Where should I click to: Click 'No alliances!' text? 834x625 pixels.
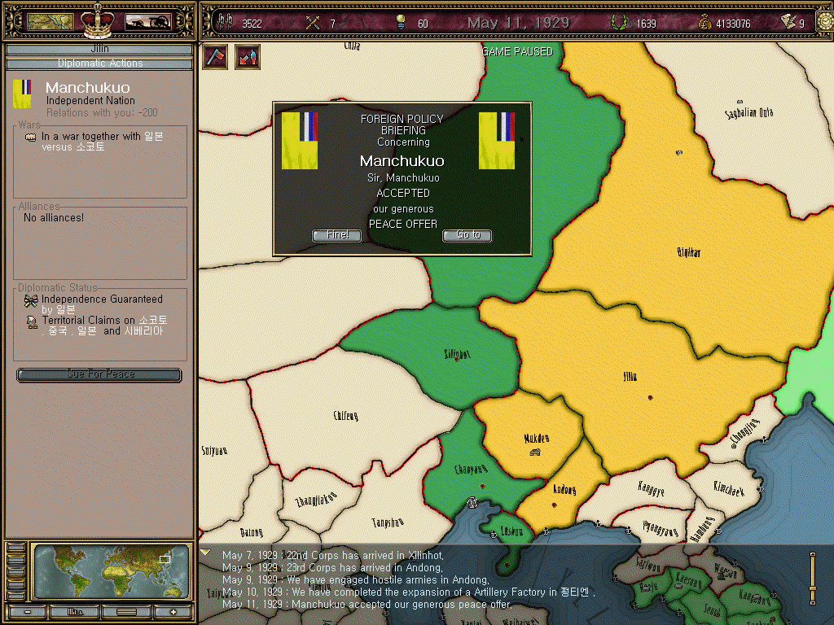pos(53,218)
